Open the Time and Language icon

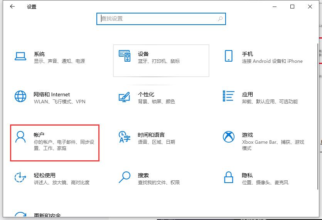point(125,137)
